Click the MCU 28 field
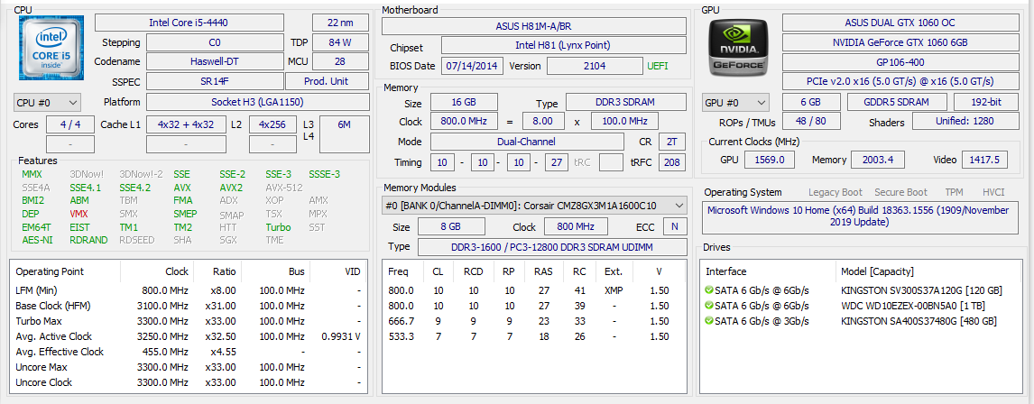Image resolution: width=1034 pixels, height=404 pixels. tap(340, 61)
